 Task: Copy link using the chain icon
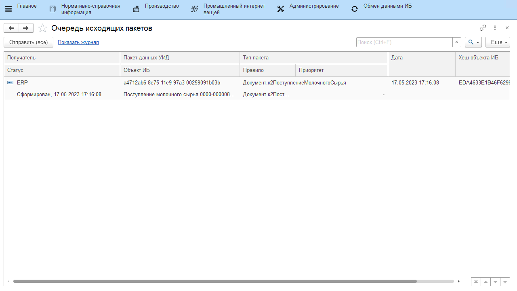coord(483,28)
